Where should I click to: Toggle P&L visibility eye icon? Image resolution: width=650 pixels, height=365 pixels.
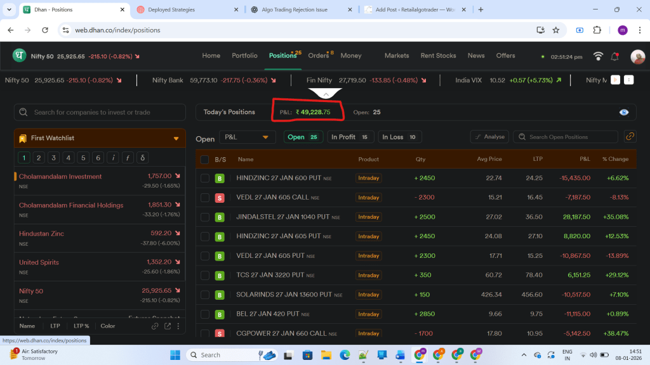pos(624,112)
